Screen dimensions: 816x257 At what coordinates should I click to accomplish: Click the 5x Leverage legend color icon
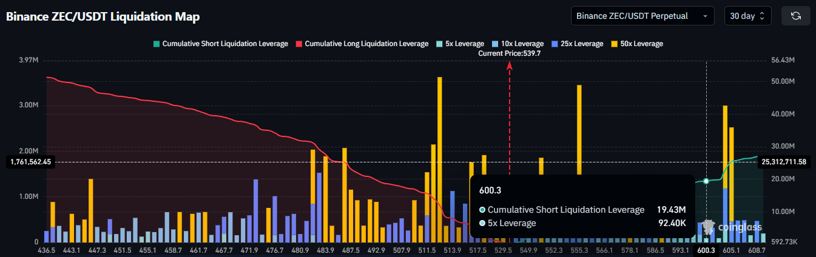(439, 44)
